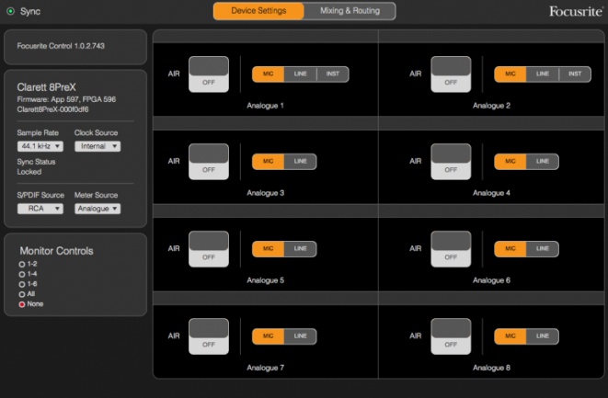Click the Analogue 1 channel label
The height and width of the screenshot is (398, 608).
(266, 106)
